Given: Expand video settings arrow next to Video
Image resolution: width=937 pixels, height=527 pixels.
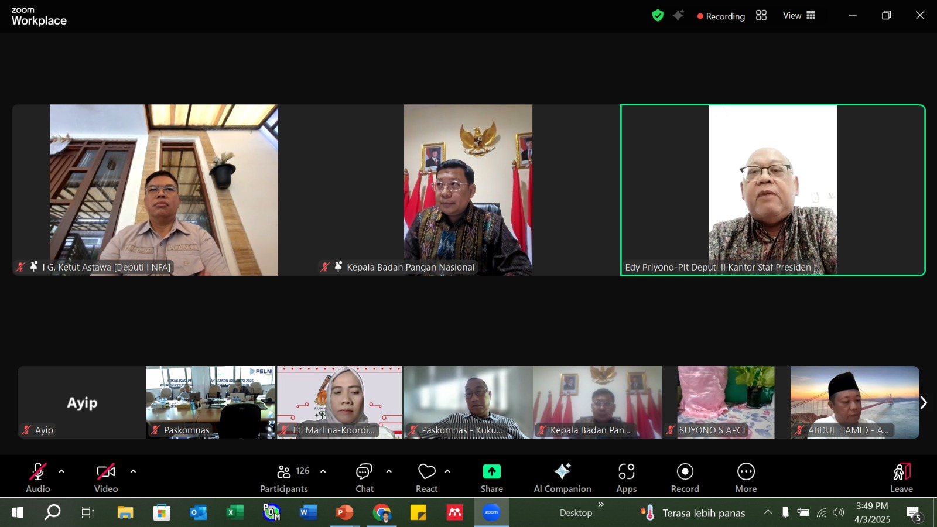Looking at the screenshot, I should click(x=133, y=471).
